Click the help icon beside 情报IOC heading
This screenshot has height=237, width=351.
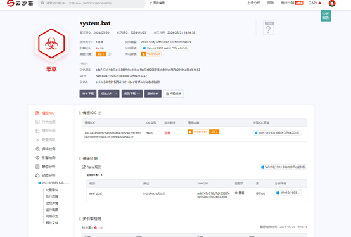(x=100, y=113)
